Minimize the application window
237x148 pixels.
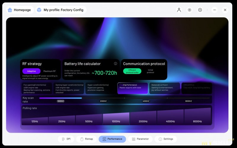pyautogui.click(x=214, y=10)
